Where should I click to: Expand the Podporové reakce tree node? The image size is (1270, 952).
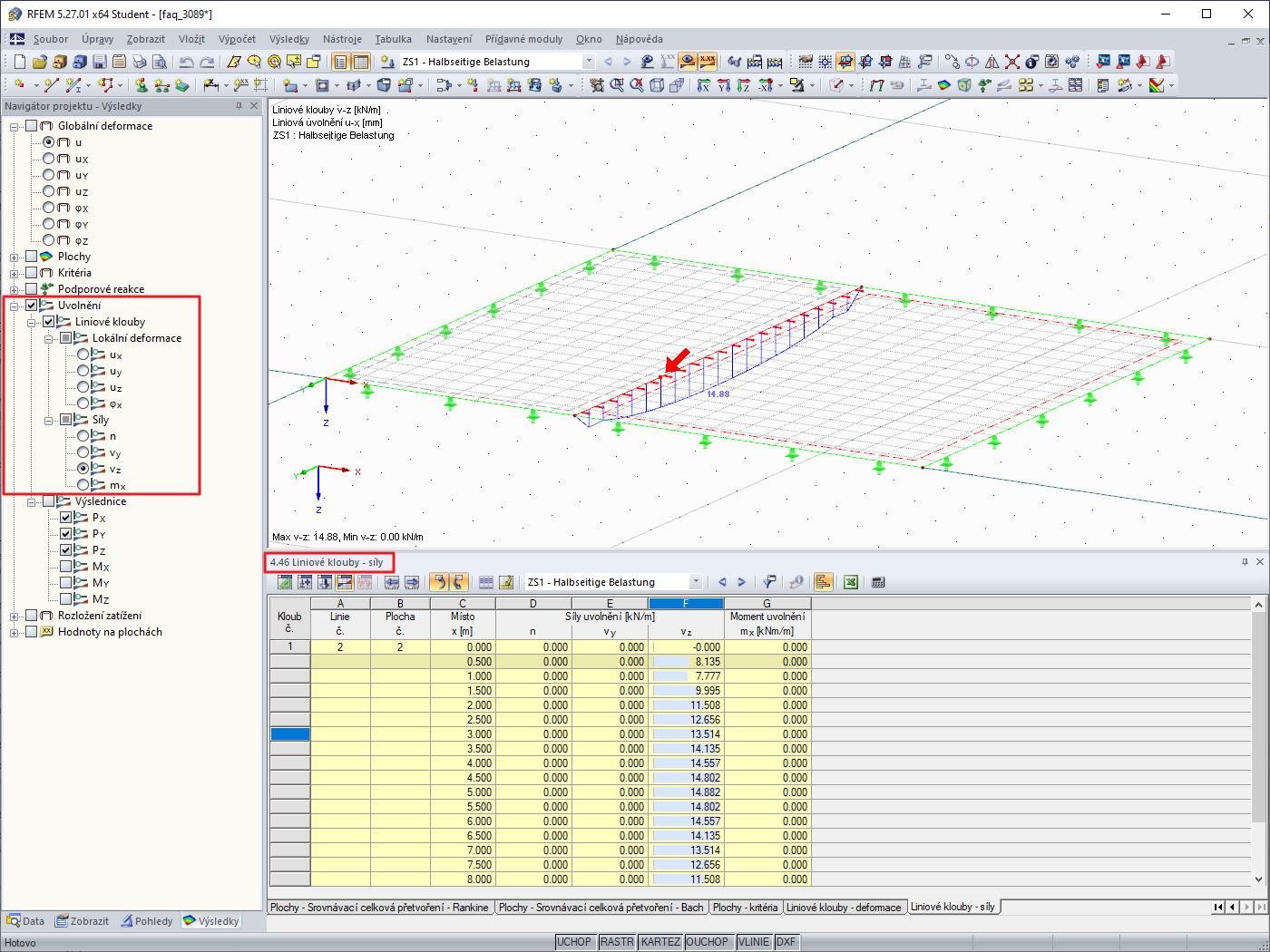coord(15,289)
